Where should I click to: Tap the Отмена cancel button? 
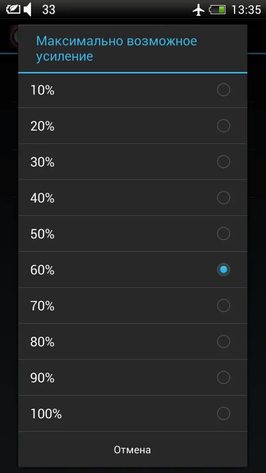pos(133,449)
